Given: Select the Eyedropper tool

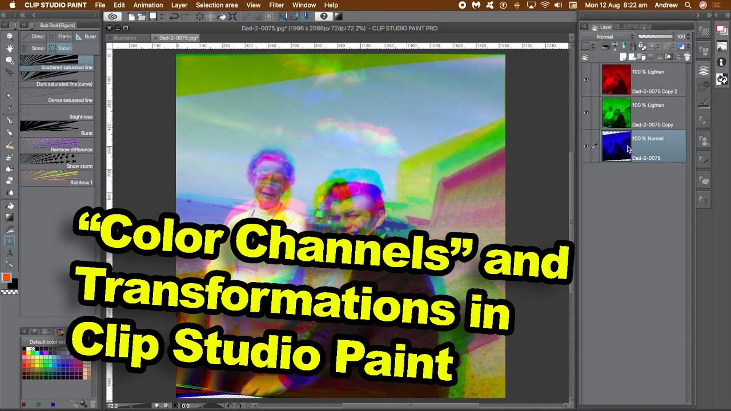Looking at the screenshot, I should coord(10,108).
